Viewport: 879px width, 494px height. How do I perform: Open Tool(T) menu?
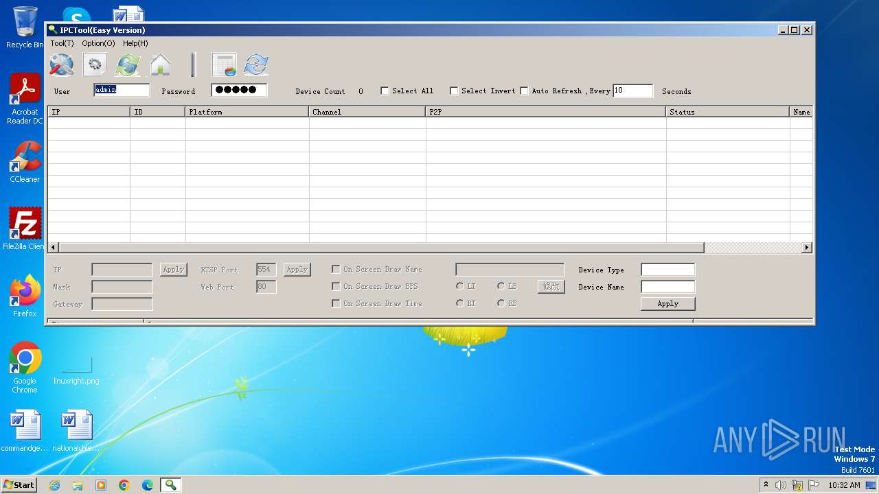tap(62, 43)
